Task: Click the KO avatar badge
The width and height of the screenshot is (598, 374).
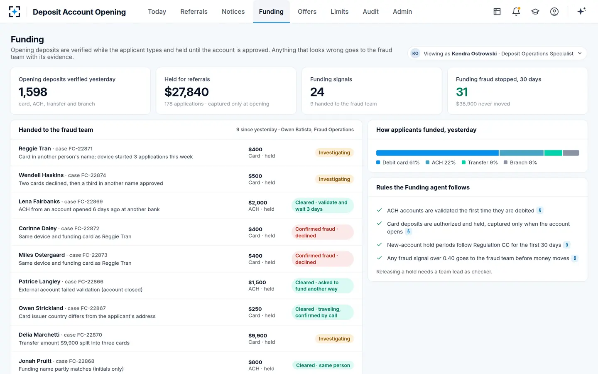Action: [415, 53]
